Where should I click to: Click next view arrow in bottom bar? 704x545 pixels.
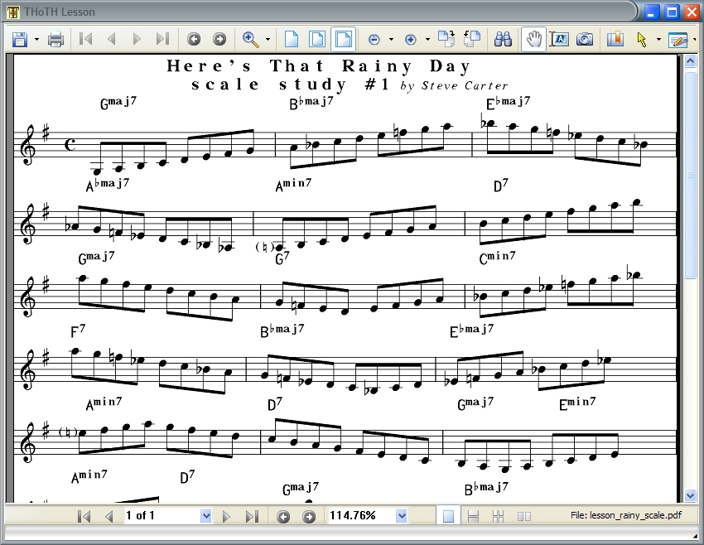pyautogui.click(x=308, y=517)
